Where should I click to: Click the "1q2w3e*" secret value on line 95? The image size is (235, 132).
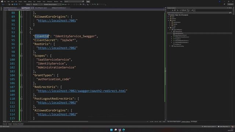coord(68,40)
